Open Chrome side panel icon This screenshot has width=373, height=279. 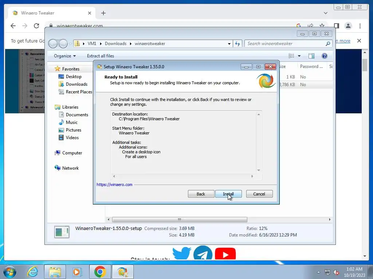(336, 26)
